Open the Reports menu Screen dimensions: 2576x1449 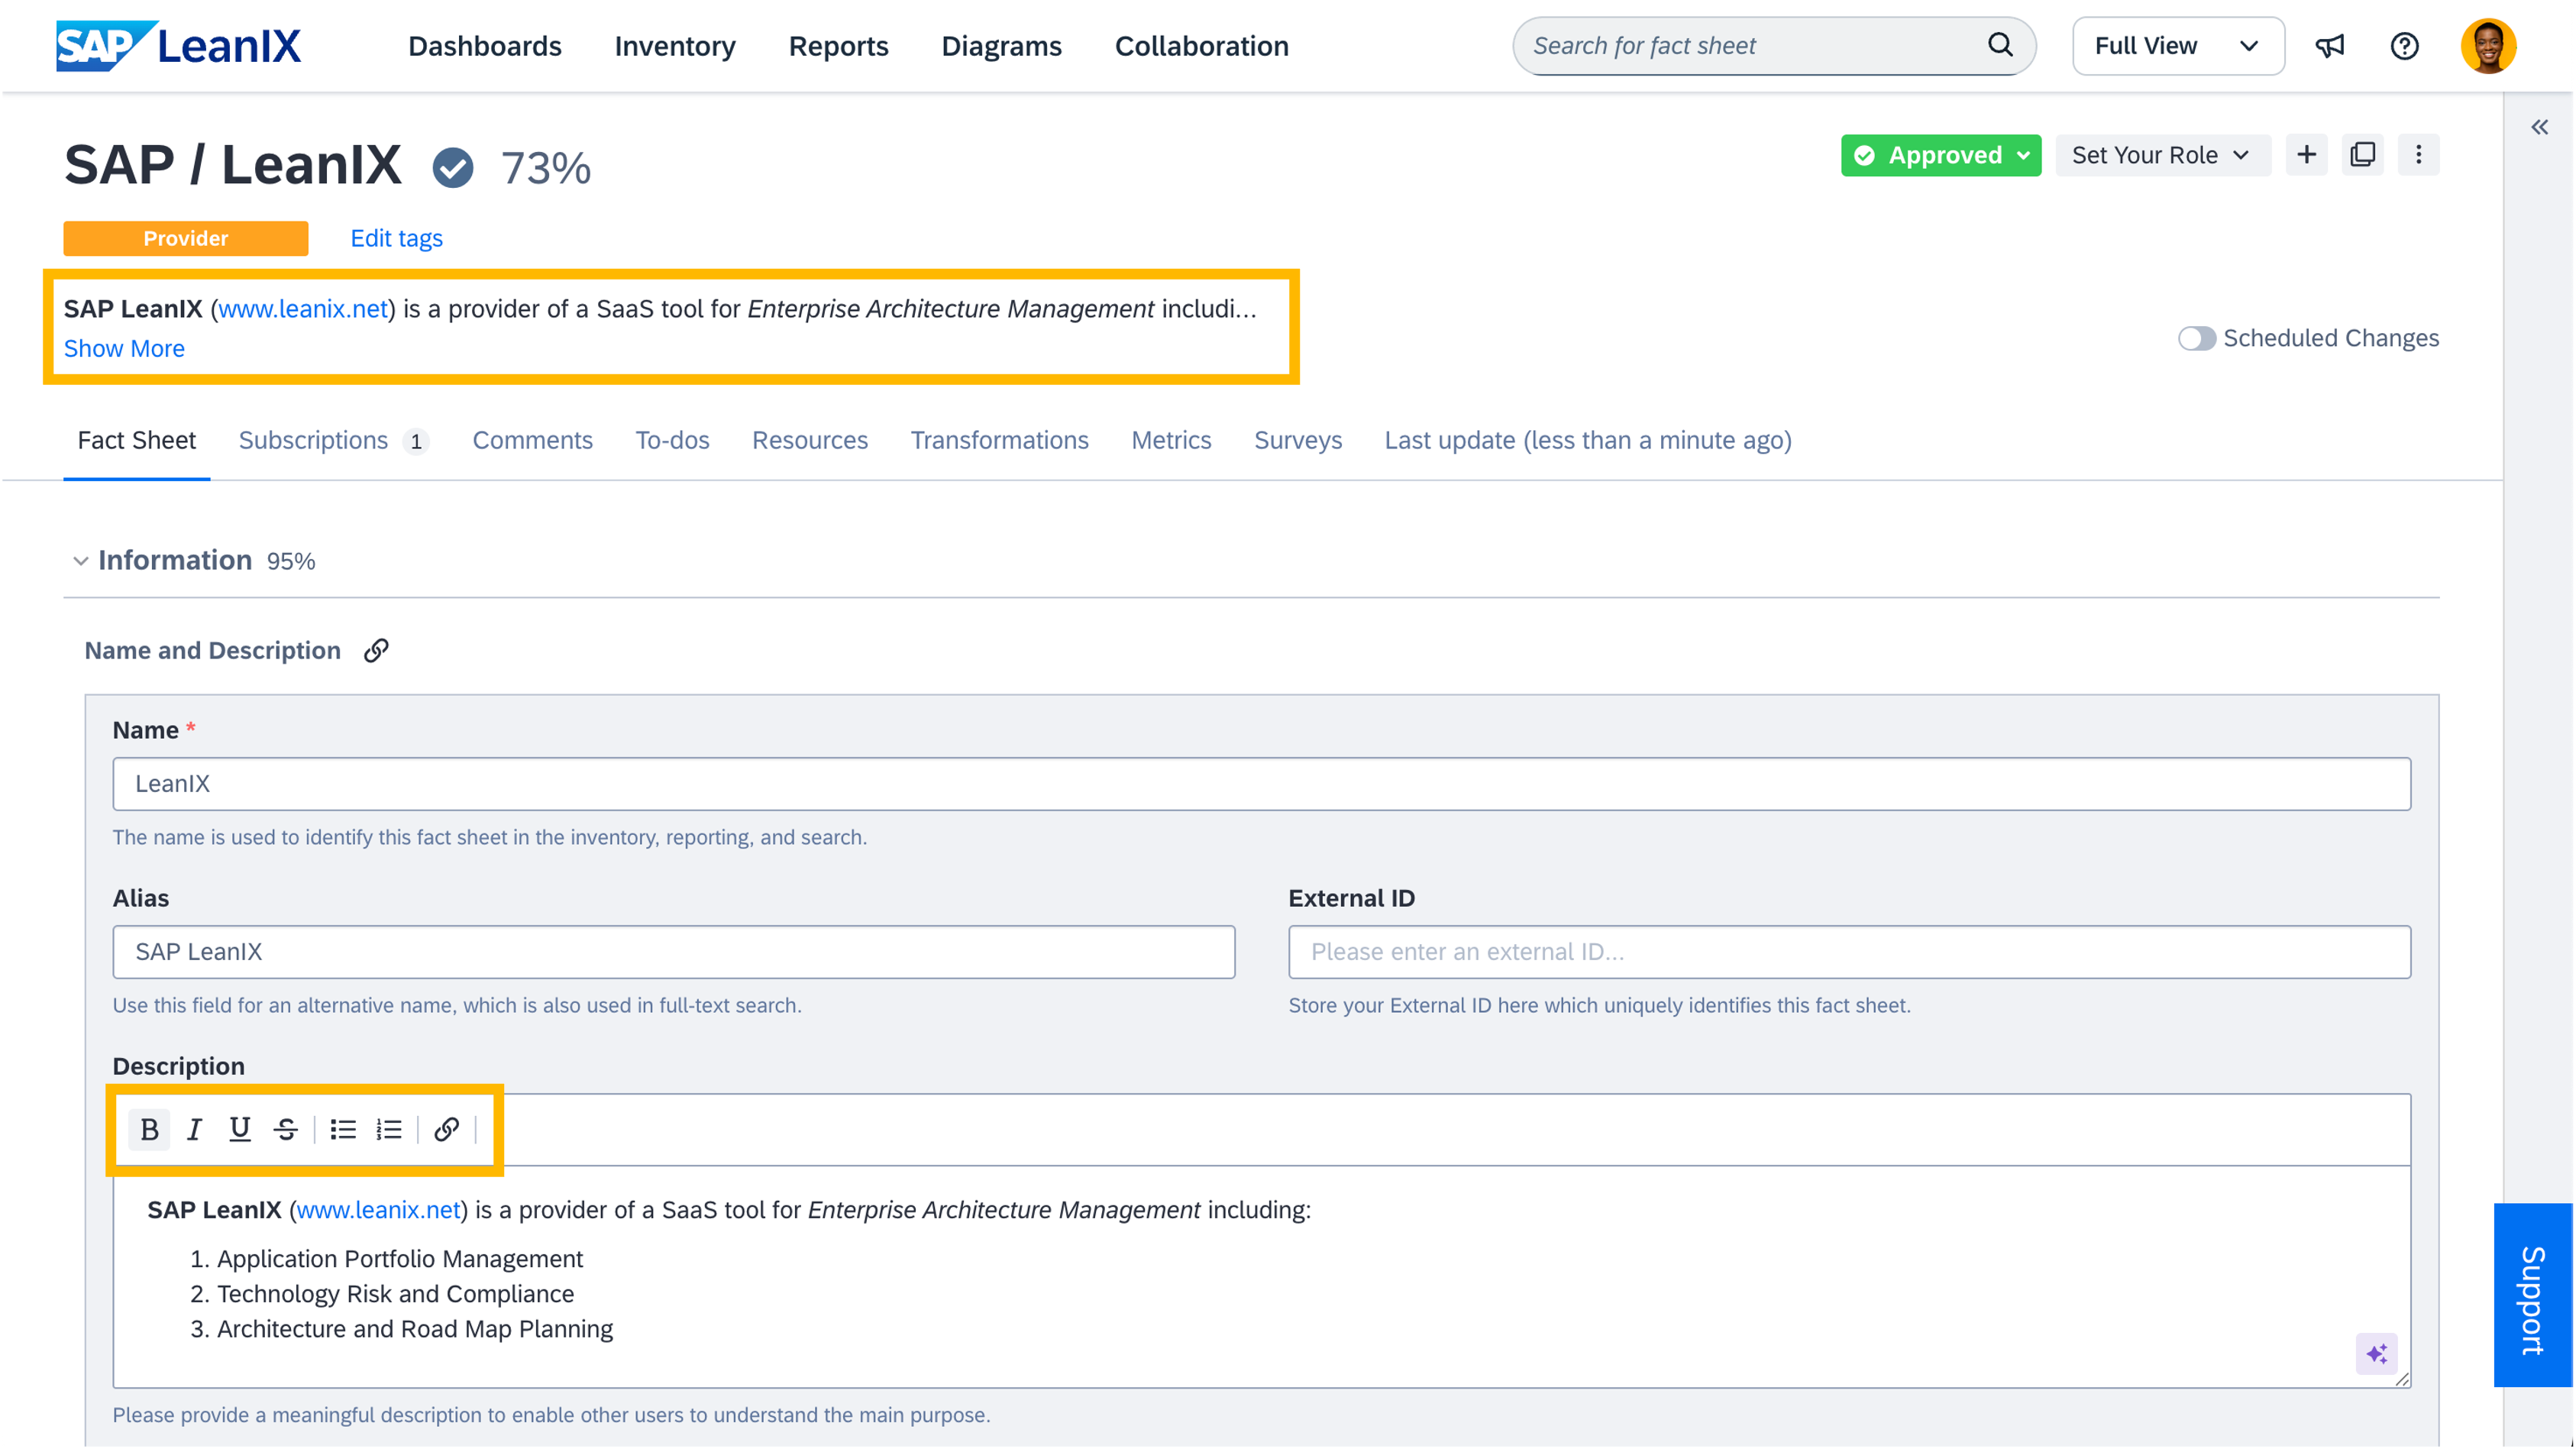(838, 46)
